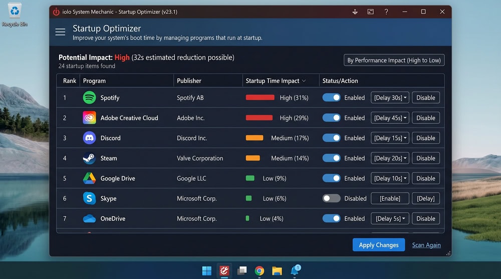Open Task View on taskbar
The image size is (501, 279).
pyautogui.click(x=242, y=270)
